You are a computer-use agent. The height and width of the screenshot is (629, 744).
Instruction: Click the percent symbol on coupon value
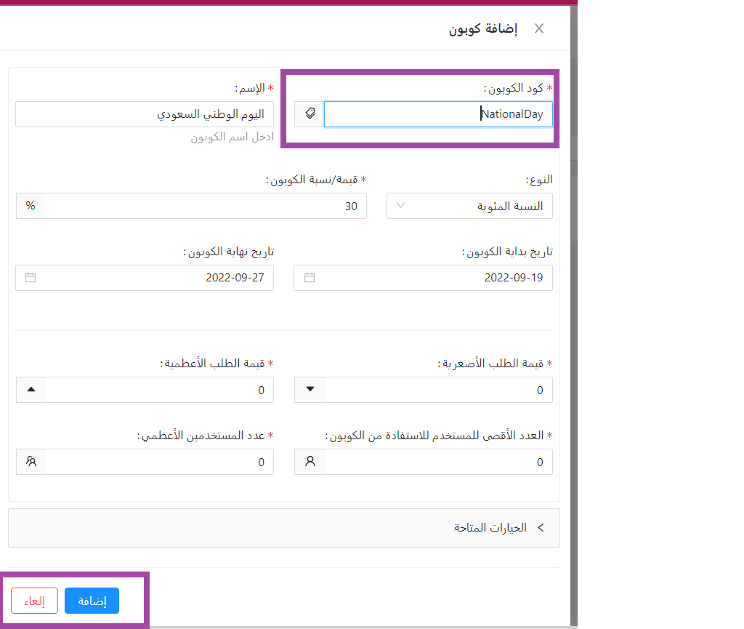pos(31,206)
